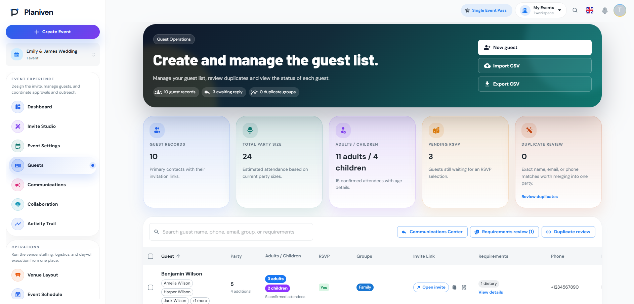Image resolution: width=634 pixels, height=304 pixels.
Task: Click the Guest Operations pill
Action: (x=174, y=39)
